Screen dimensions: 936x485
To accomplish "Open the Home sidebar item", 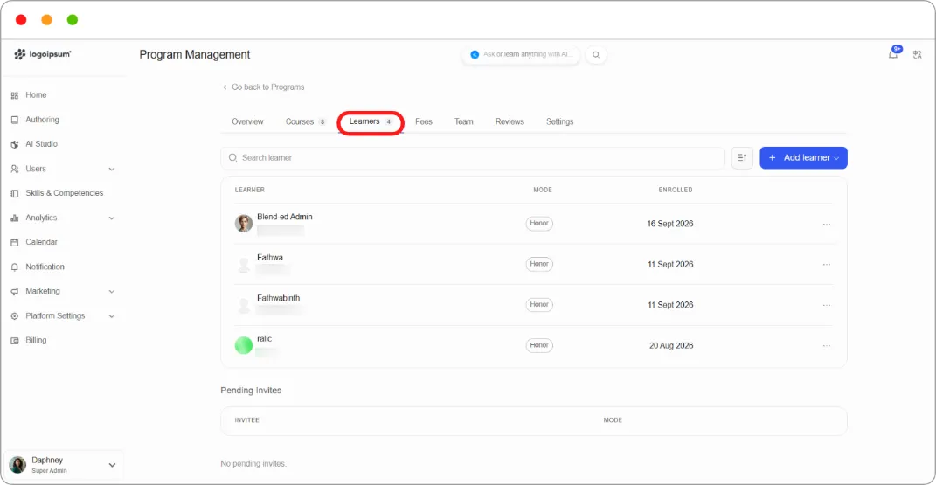I will (36, 95).
